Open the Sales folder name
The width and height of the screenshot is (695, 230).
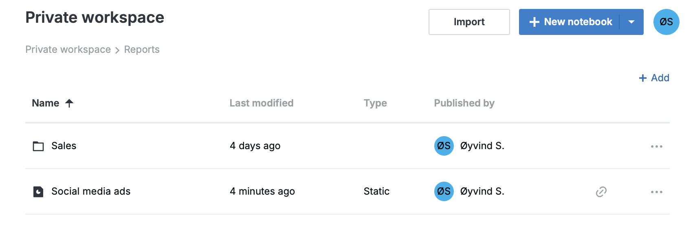(64, 146)
